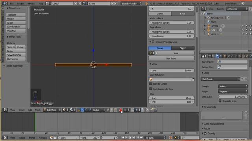Open Texture properties tab icon
This screenshot has width=252, height=141.
click(x=243, y=56)
